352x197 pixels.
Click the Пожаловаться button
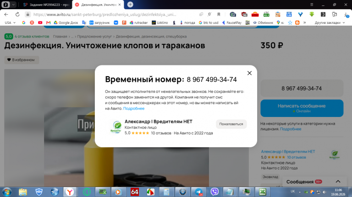pos(231,124)
